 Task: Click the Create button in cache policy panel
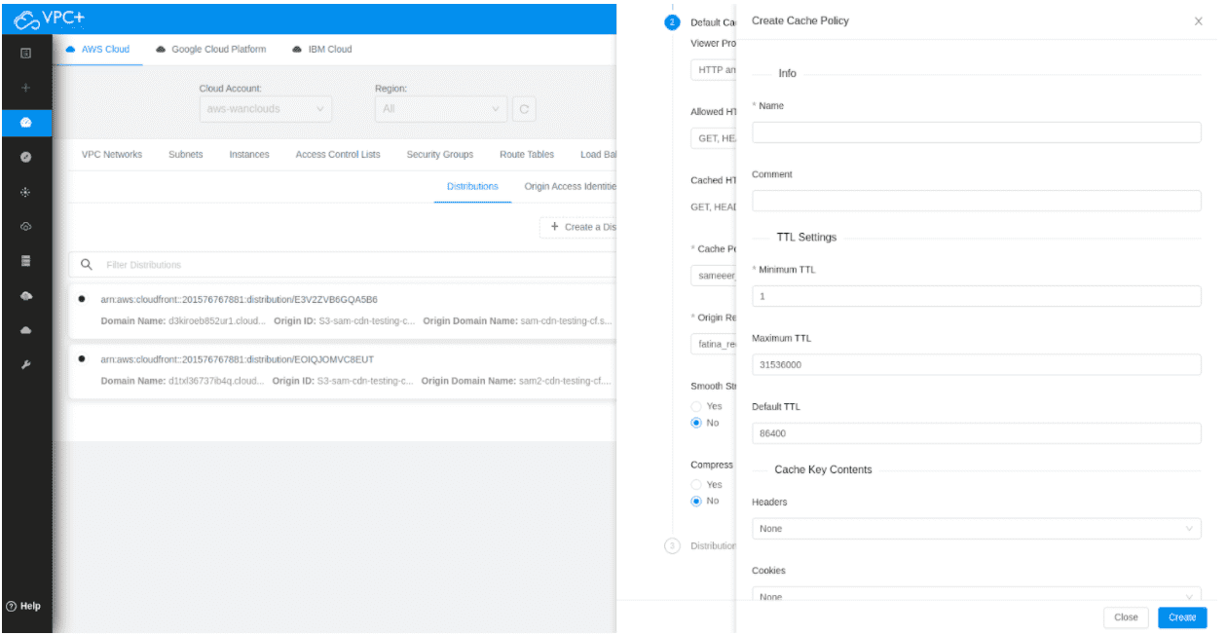[1182, 617]
